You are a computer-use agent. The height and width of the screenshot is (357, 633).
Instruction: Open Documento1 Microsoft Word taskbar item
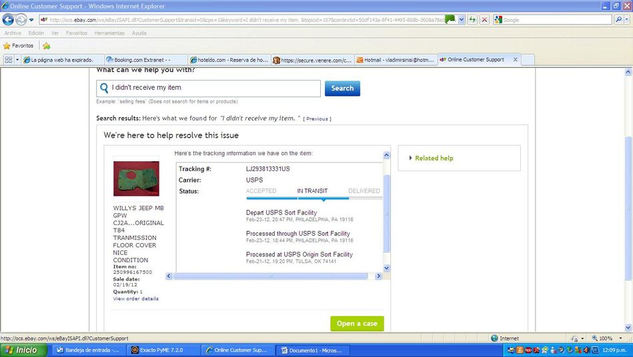[x=311, y=350]
